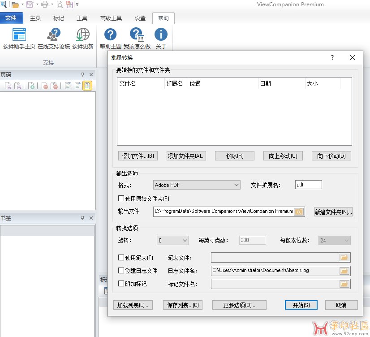Expand the edit/markup icon dropdown arrow
The width and height of the screenshot is (370, 337).
pos(37,4)
